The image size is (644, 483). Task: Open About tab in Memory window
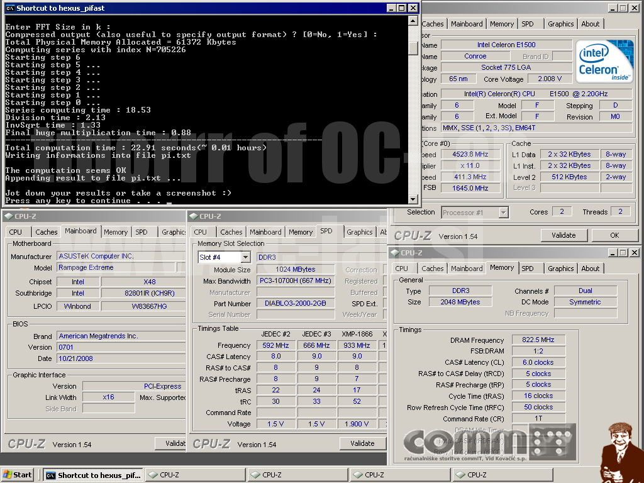coord(590,269)
